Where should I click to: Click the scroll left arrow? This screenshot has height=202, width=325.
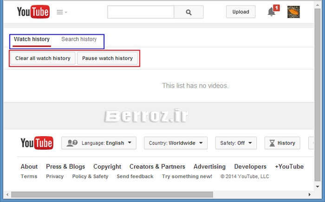click(7, 195)
